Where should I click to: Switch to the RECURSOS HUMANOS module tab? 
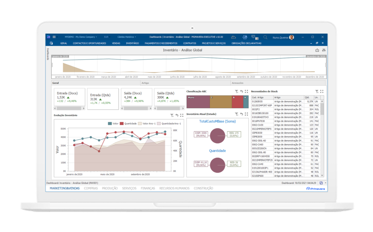[174, 188]
